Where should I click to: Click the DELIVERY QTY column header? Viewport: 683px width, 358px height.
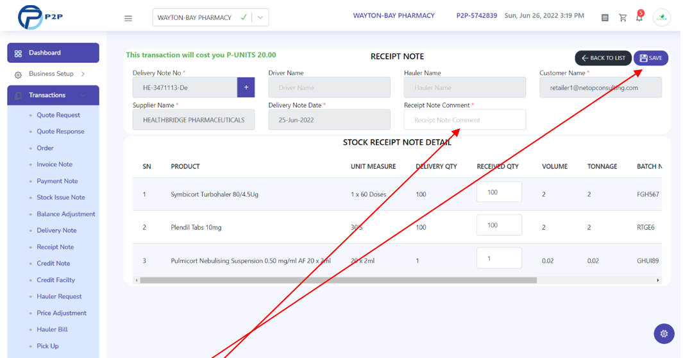pos(436,166)
